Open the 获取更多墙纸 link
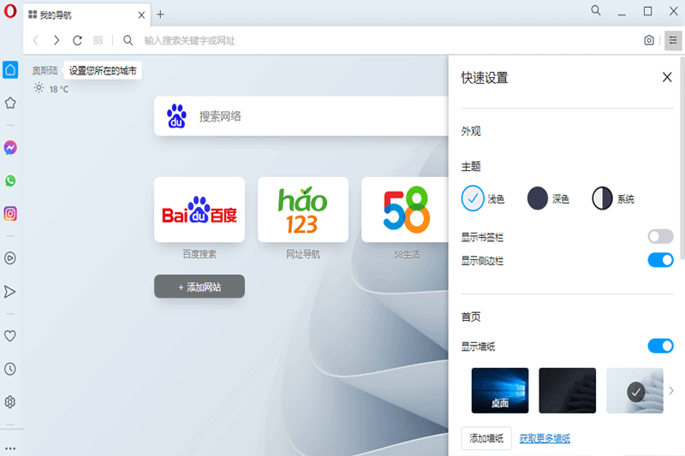The image size is (685, 456). click(545, 439)
